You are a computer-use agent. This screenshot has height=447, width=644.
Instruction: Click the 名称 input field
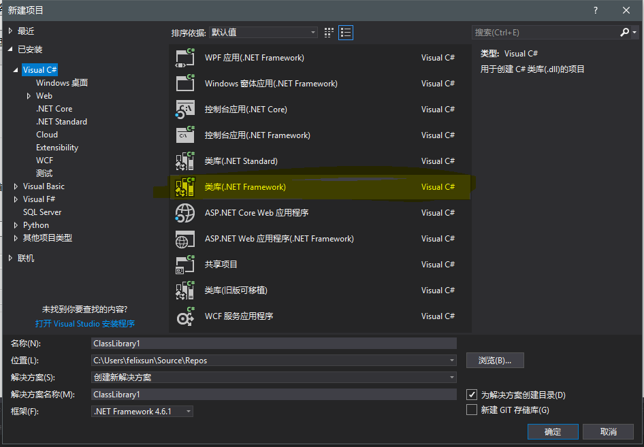click(x=274, y=343)
